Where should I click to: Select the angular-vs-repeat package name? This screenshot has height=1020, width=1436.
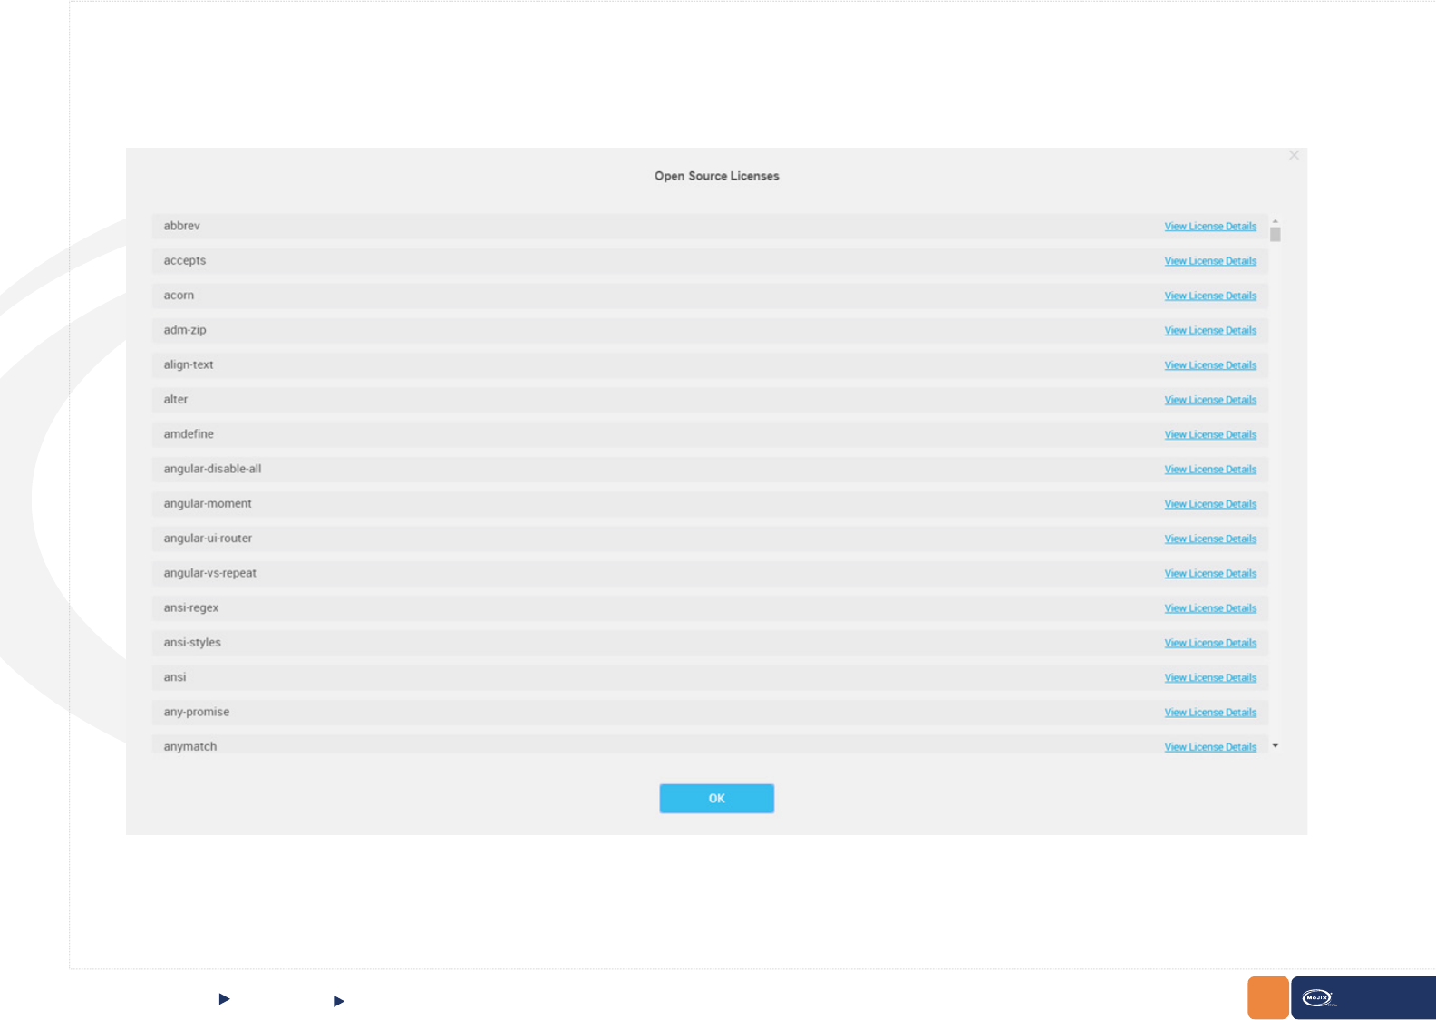(209, 573)
